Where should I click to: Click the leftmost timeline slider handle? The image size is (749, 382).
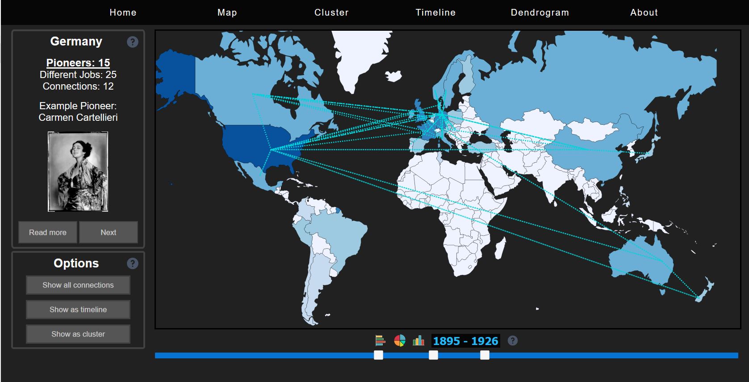tap(378, 355)
